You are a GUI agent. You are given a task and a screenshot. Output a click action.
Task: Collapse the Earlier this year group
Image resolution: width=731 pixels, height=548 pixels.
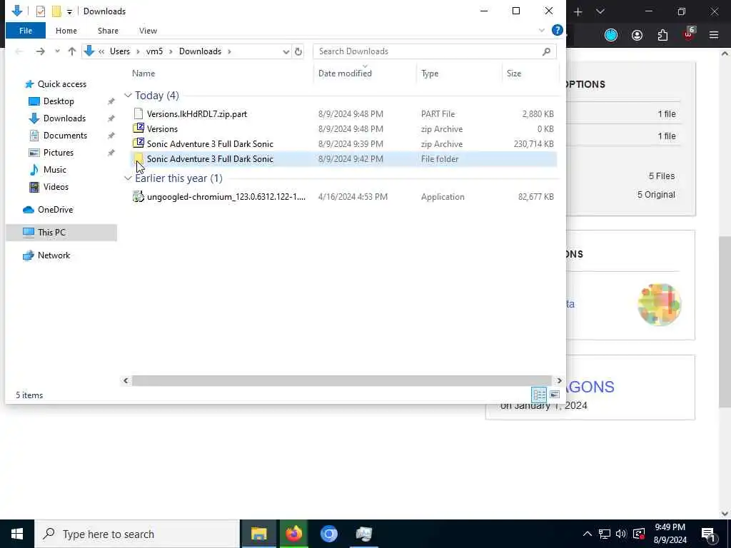pos(128,178)
